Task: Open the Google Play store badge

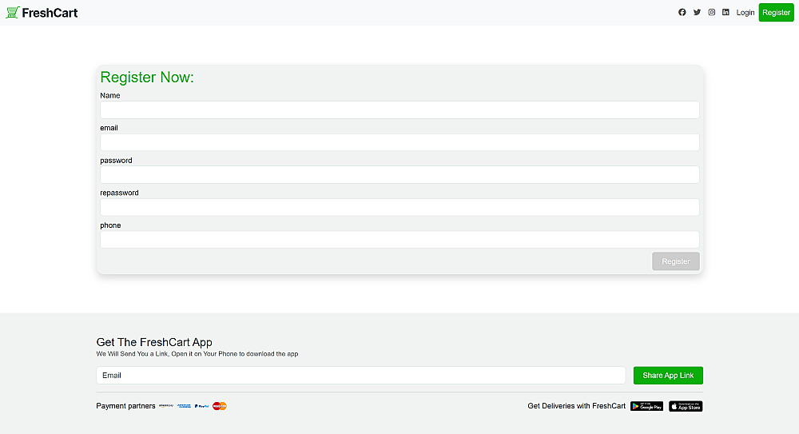Action: 646,406
